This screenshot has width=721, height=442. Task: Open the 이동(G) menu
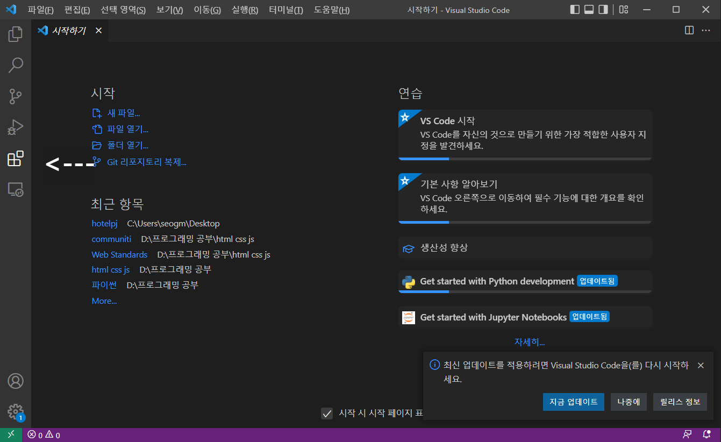[207, 10]
